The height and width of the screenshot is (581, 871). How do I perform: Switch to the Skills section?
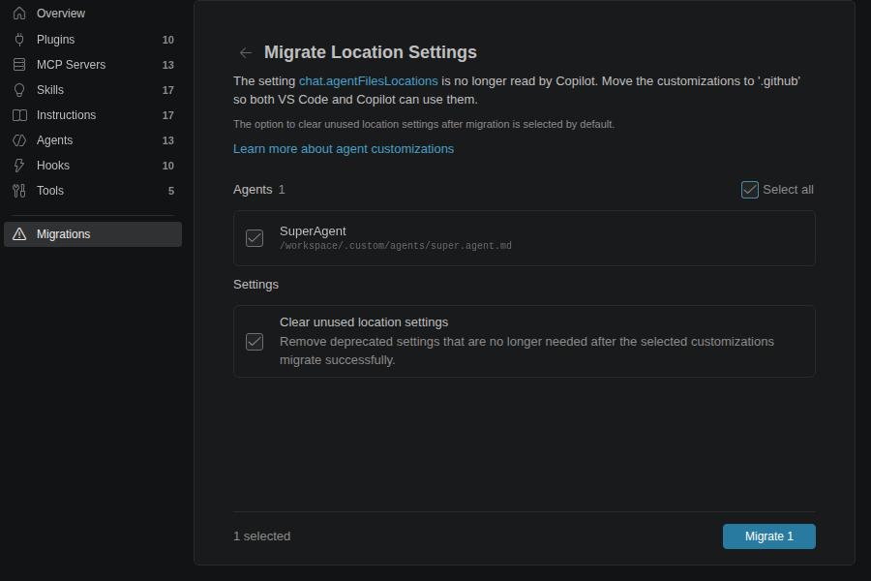point(93,90)
